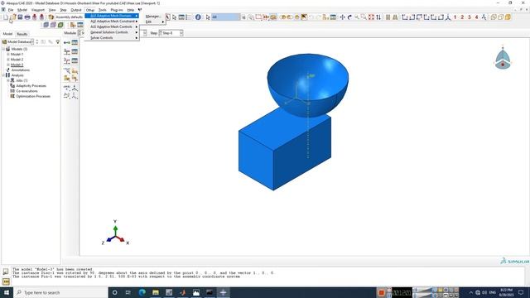Click the Create Step icon in the toolbox
530x298 pixels.
click(67, 42)
